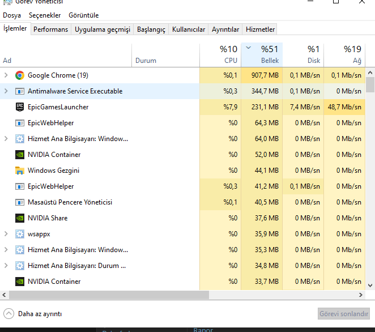Expand the Google Chrome (19) process group
Viewport: 375px width, 332px height.
click(x=6, y=75)
